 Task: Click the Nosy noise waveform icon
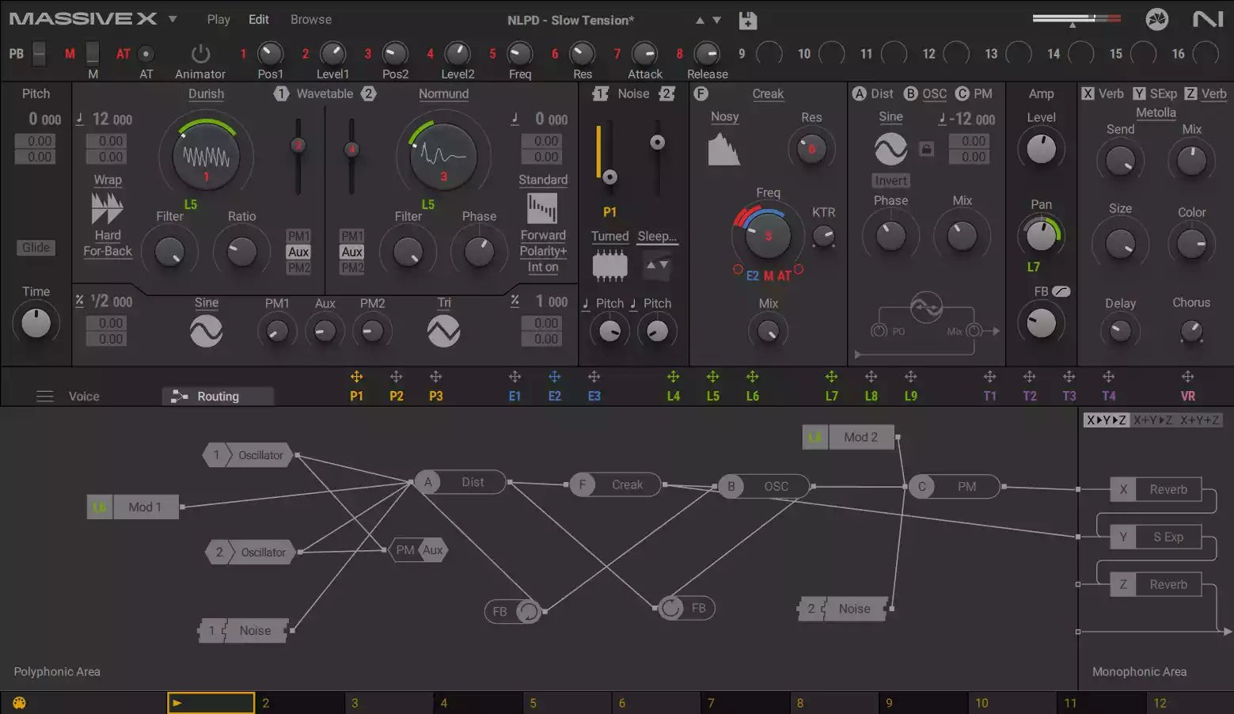(724, 147)
